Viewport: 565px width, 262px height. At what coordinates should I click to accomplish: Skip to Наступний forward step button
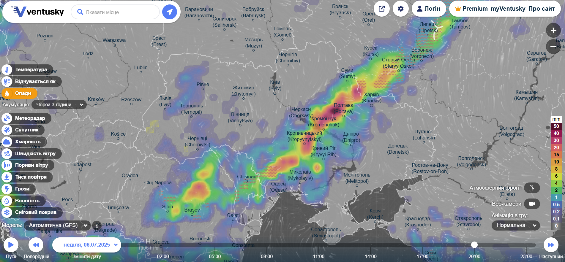pyautogui.click(x=551, y=245)
